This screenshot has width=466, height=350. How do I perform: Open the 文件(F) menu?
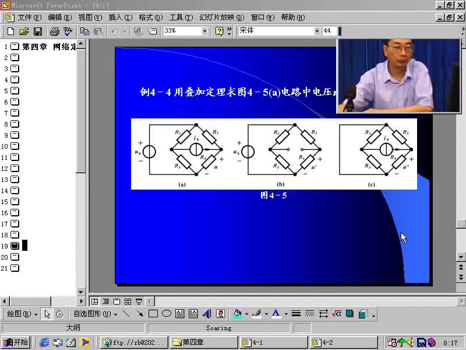point(30,17)
